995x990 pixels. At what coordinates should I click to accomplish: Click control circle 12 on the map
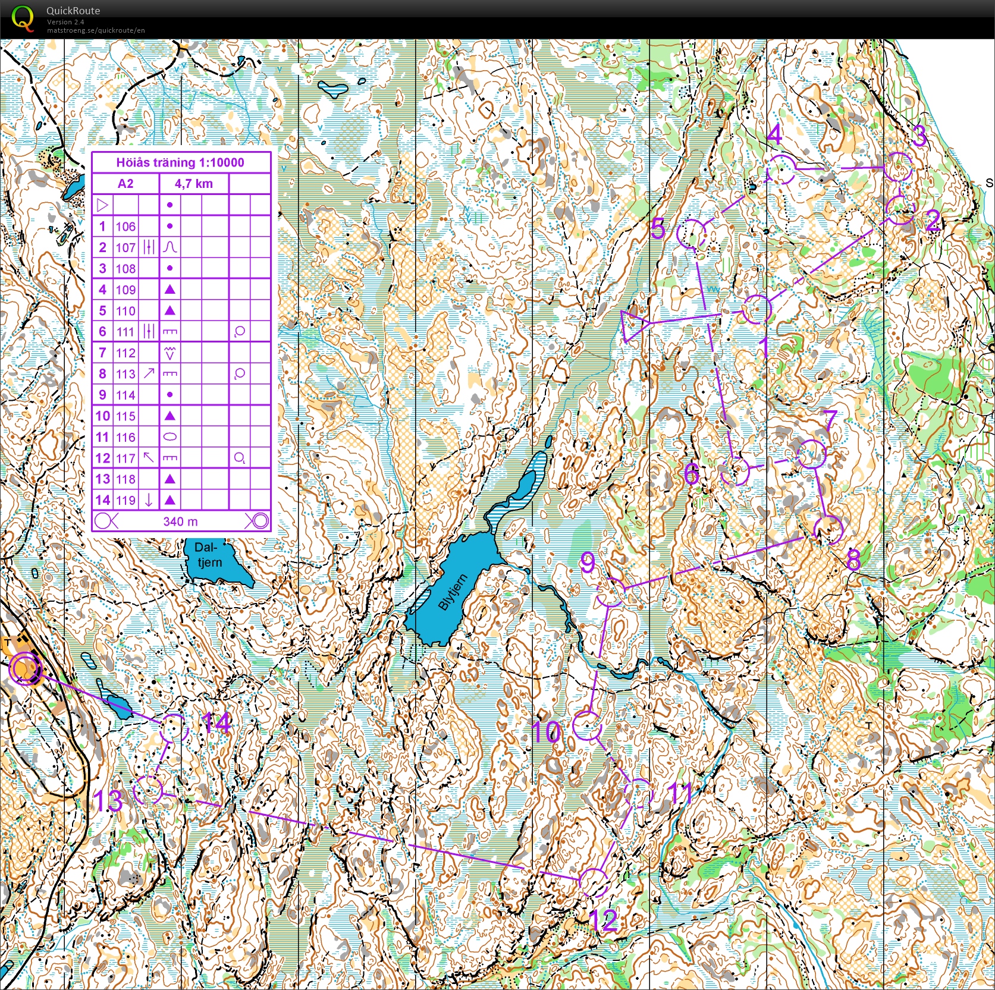point(593,882)
